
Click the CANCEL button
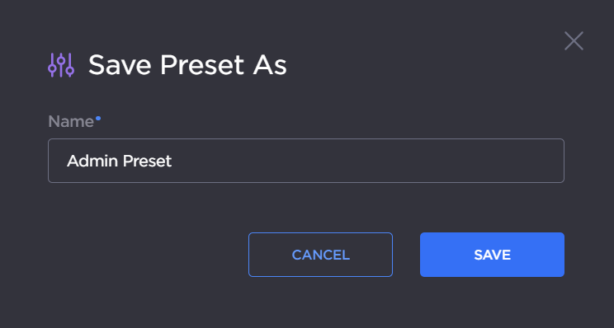coord(320,255)
